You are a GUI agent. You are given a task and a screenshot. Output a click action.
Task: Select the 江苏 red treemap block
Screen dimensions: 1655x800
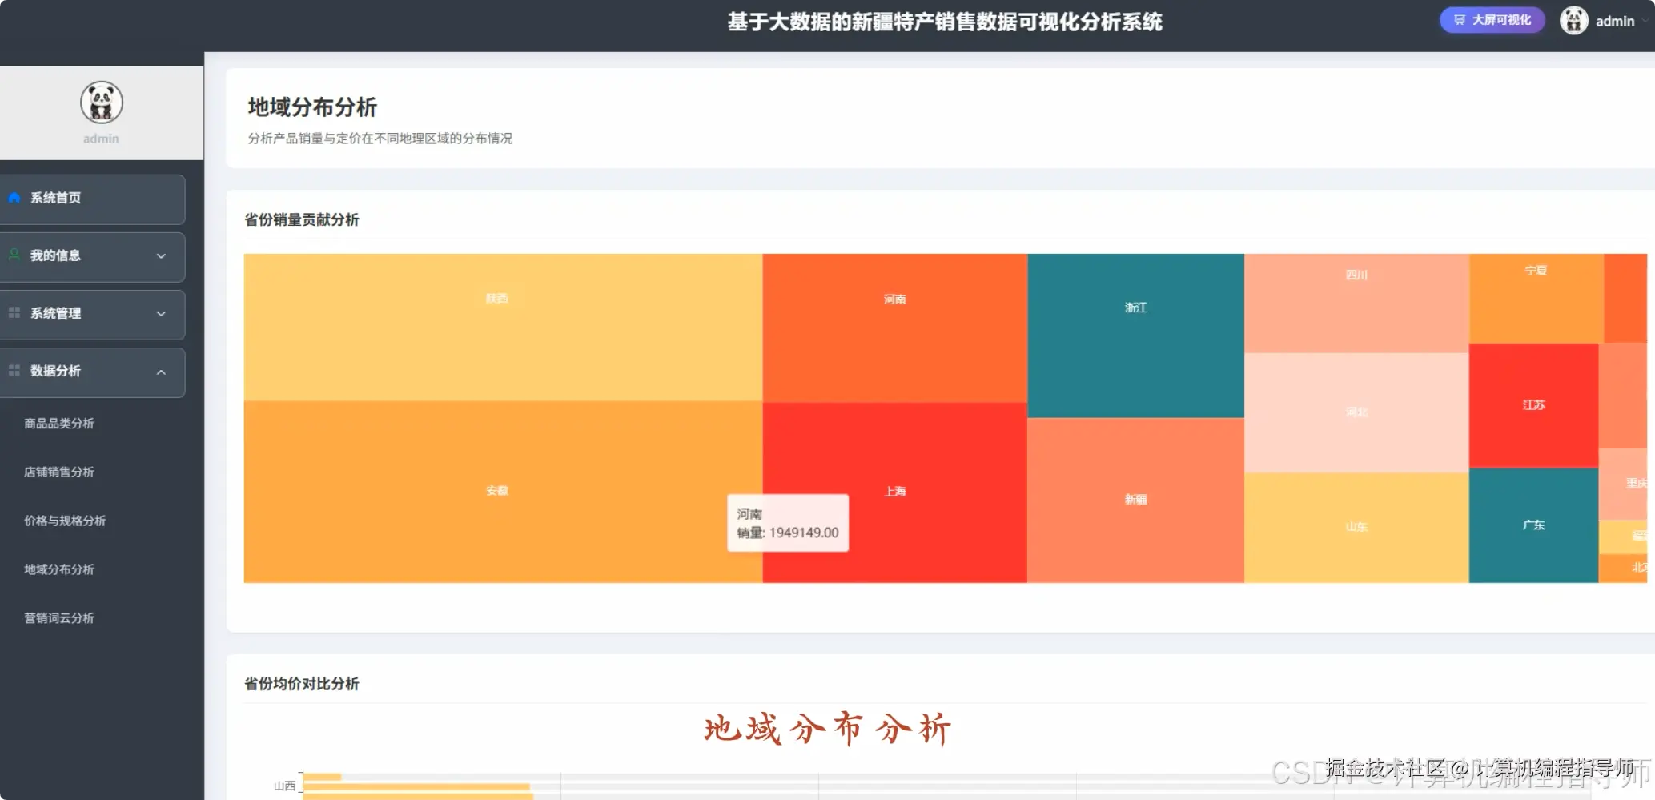pyautogui.click(x=1533, y=406)
